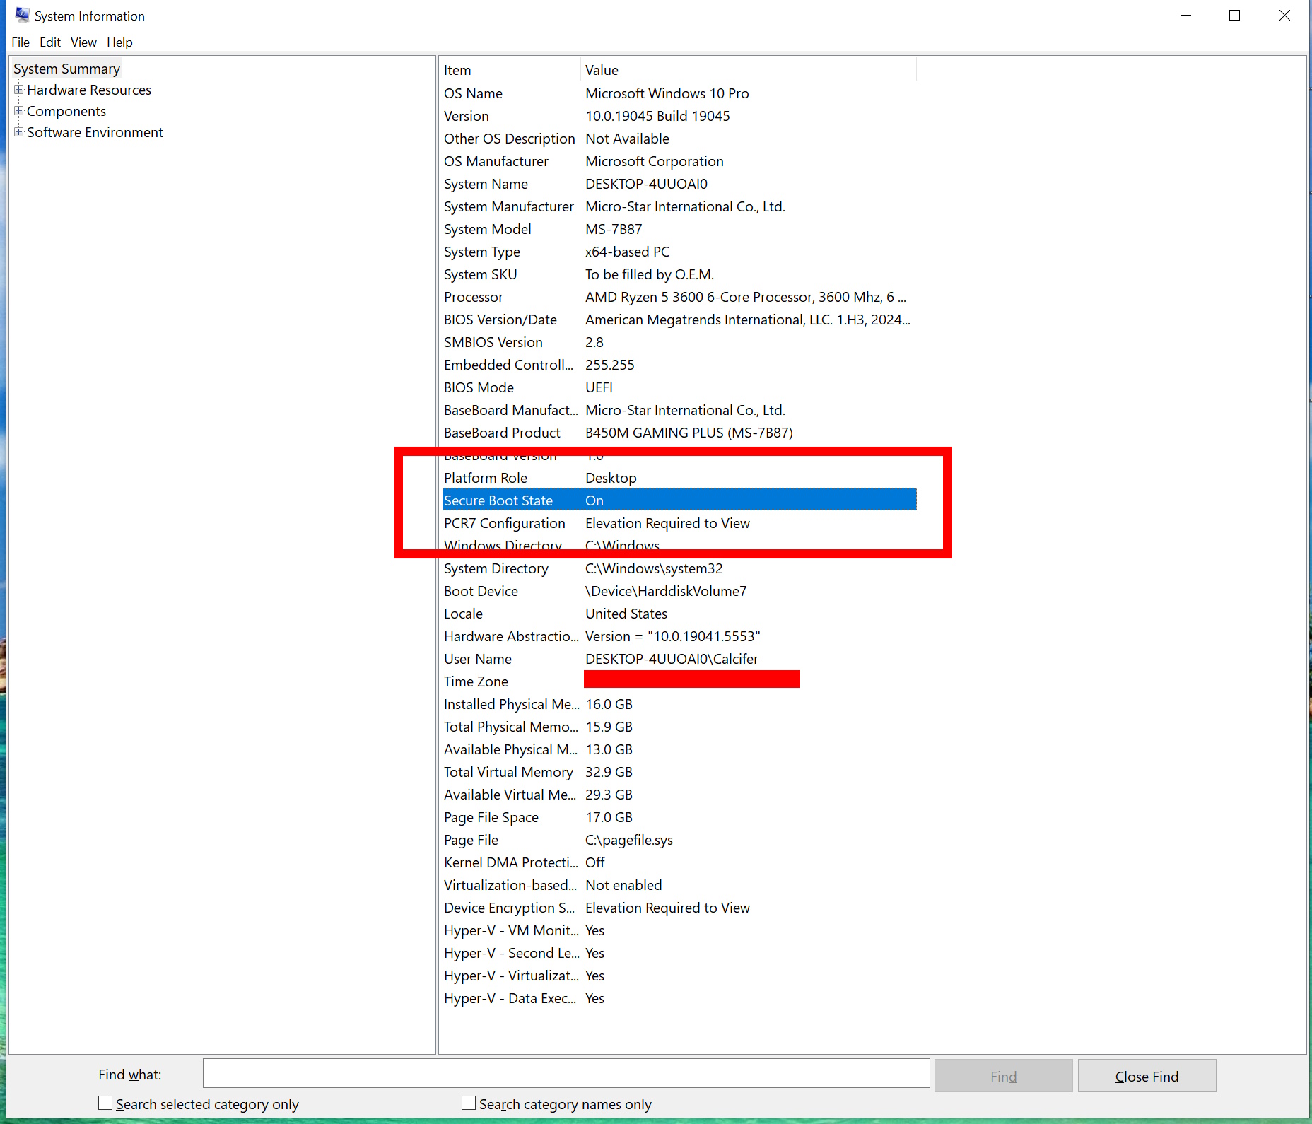Select the System Model row
Viewport: 1312px width, 1124px height.
click(679, 229)
